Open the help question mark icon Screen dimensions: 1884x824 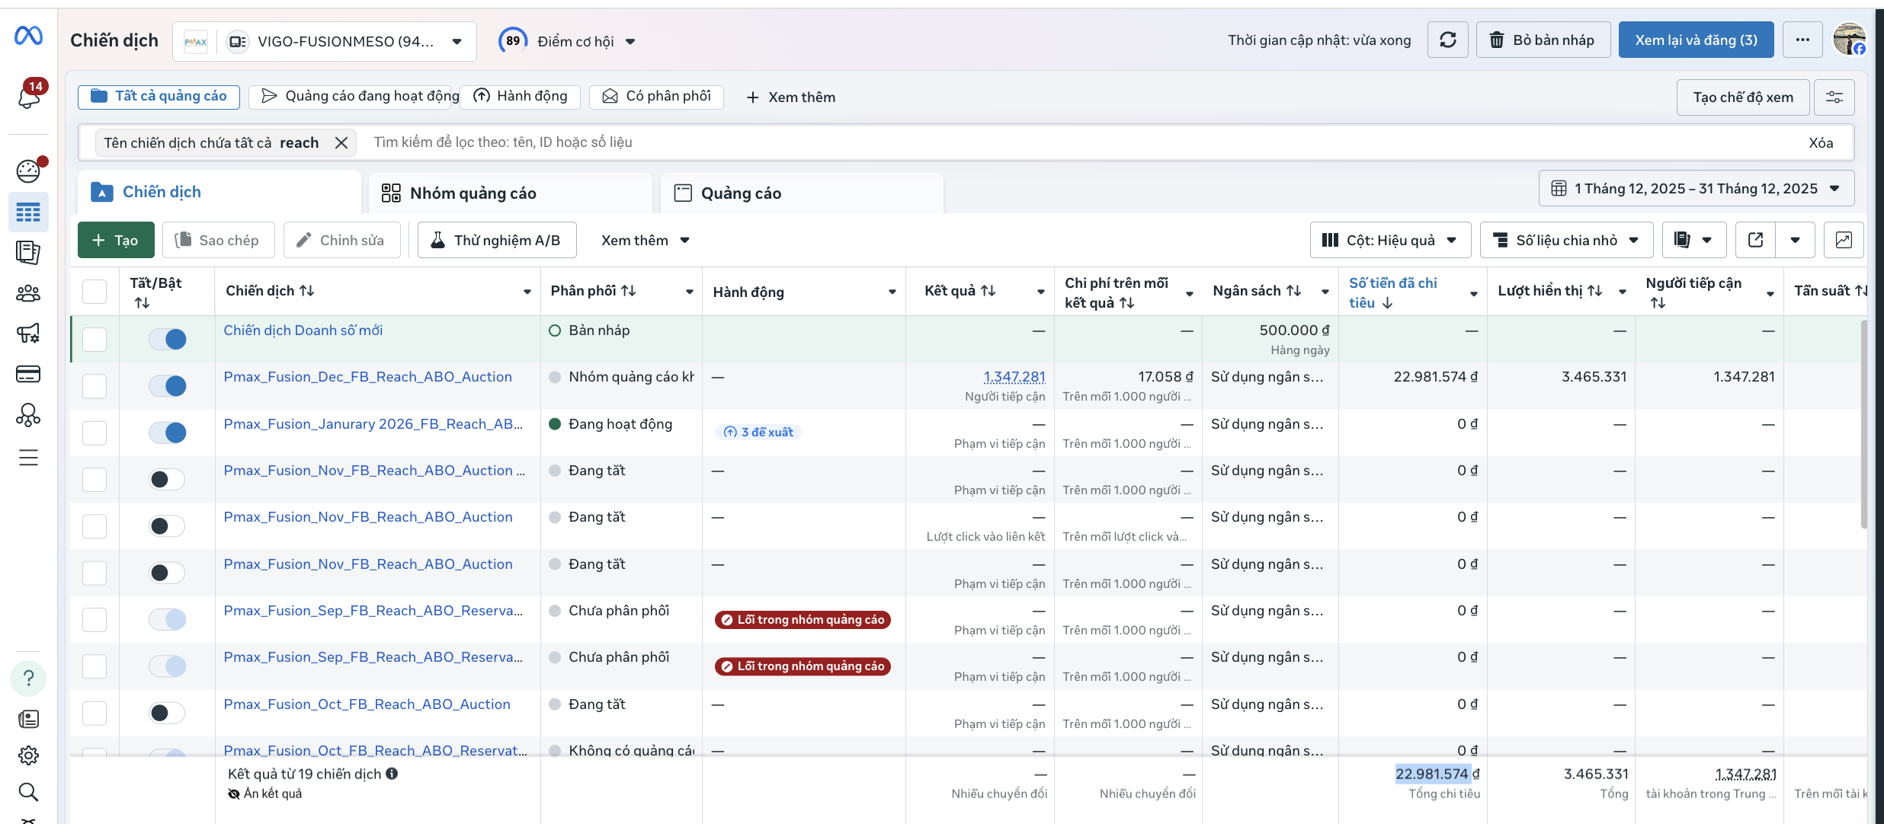(28, 678)
